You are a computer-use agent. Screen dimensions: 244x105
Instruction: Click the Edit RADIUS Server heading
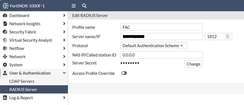tap(90, 15)
